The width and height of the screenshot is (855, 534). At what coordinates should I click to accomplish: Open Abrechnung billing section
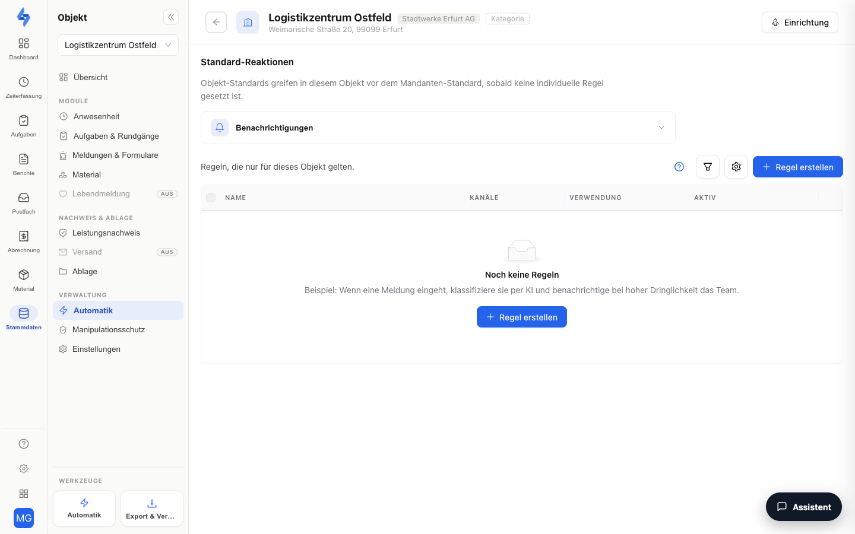click(x=24, y=241)
